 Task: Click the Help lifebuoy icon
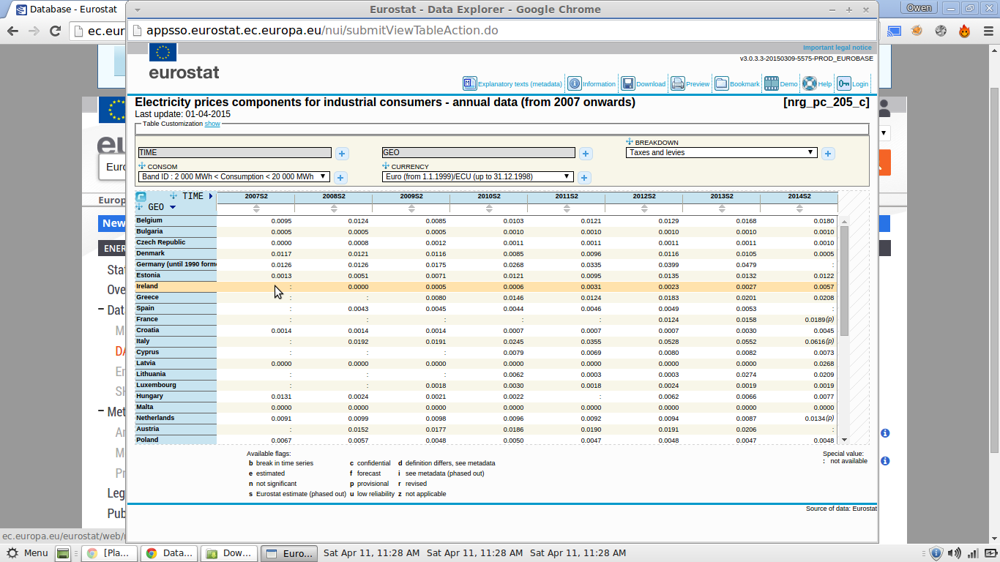tap(810, 83)
